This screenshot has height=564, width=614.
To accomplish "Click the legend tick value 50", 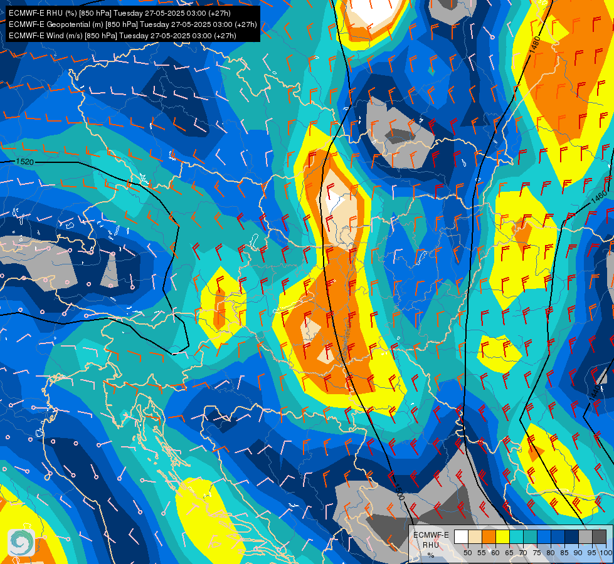I will tap(467, 553).
